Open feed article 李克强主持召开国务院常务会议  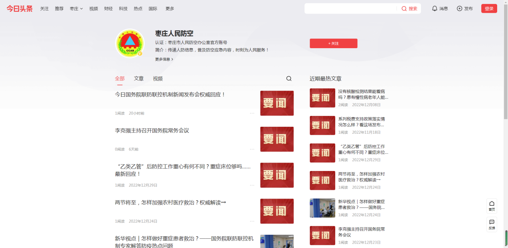point(152,130)
